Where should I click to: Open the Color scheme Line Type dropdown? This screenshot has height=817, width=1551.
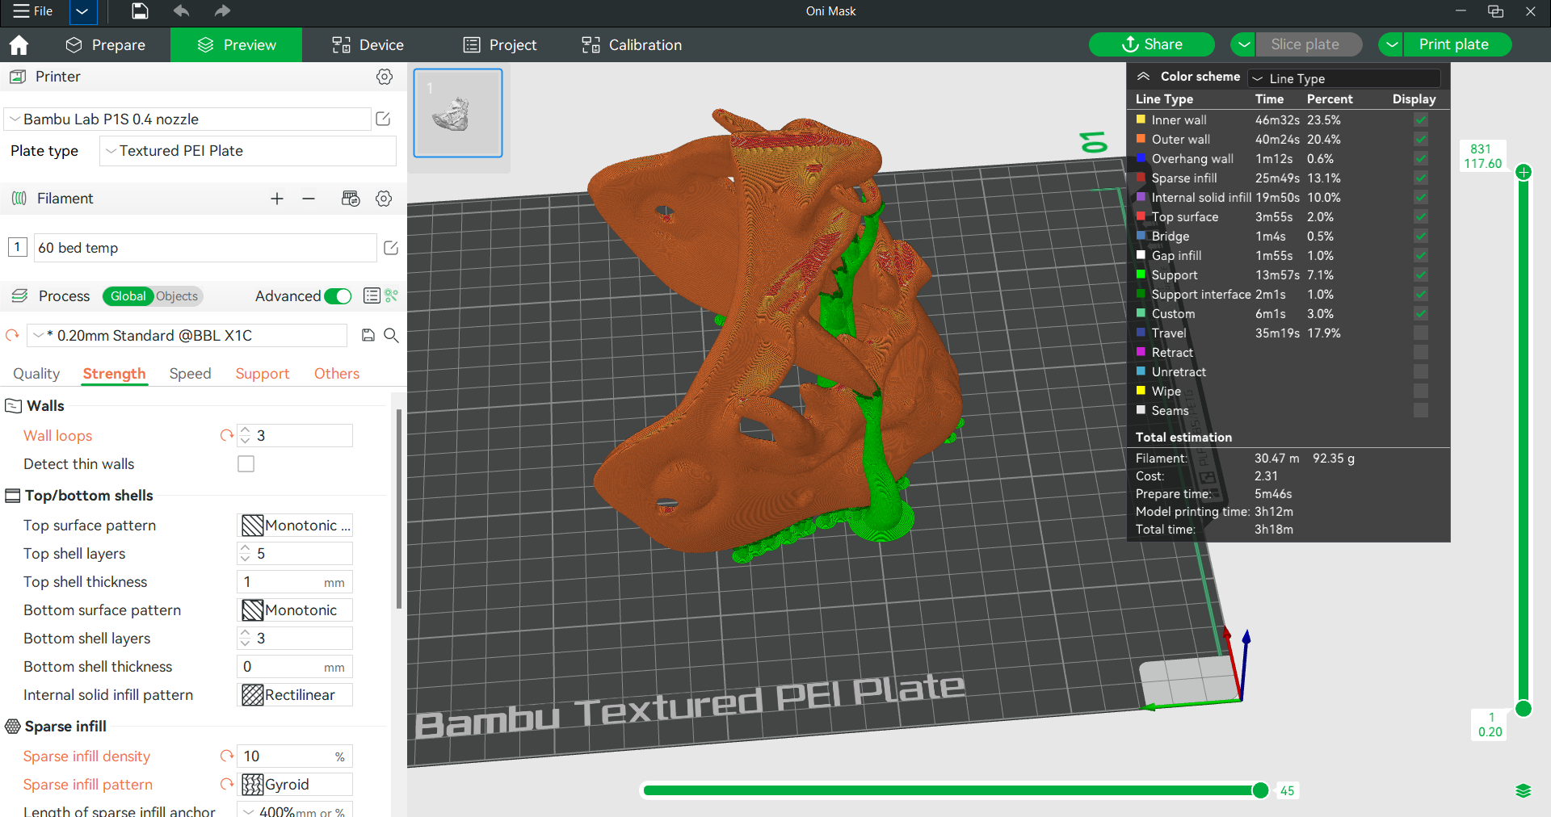click(x=1344, y=78)
